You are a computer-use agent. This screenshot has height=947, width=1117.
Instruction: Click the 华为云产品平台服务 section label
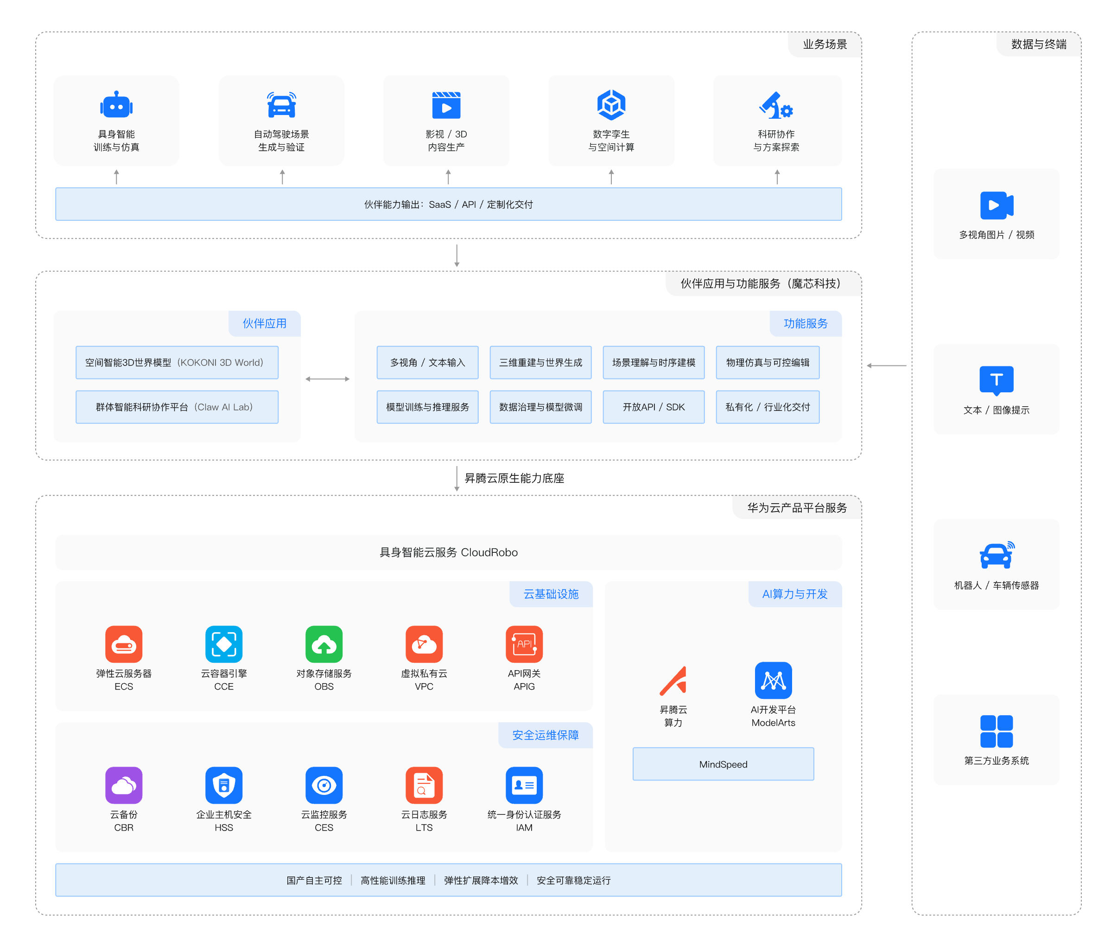pyautogui.click(x=797, y=508)
